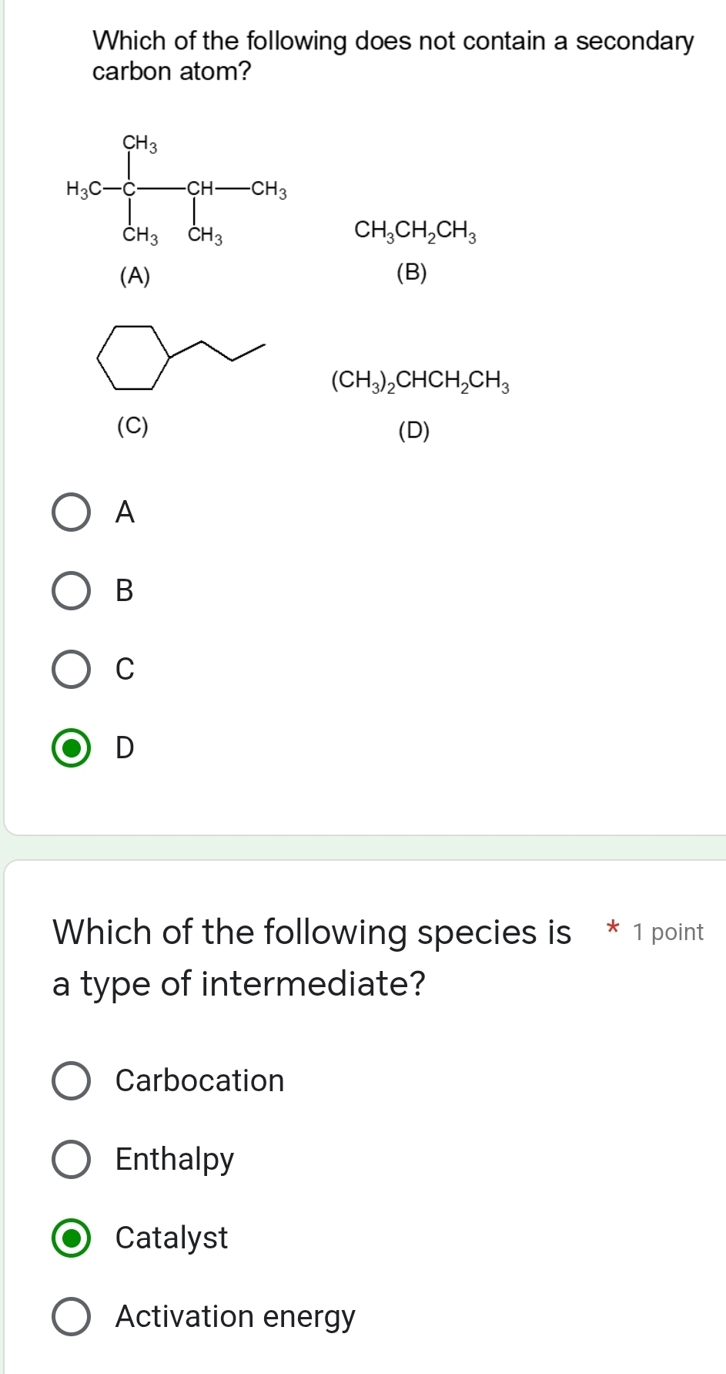Click the (CH3)2CHCH2CH3 formula labeled (D)
This screenshot has width=726, height=1374.
(420, 380)
